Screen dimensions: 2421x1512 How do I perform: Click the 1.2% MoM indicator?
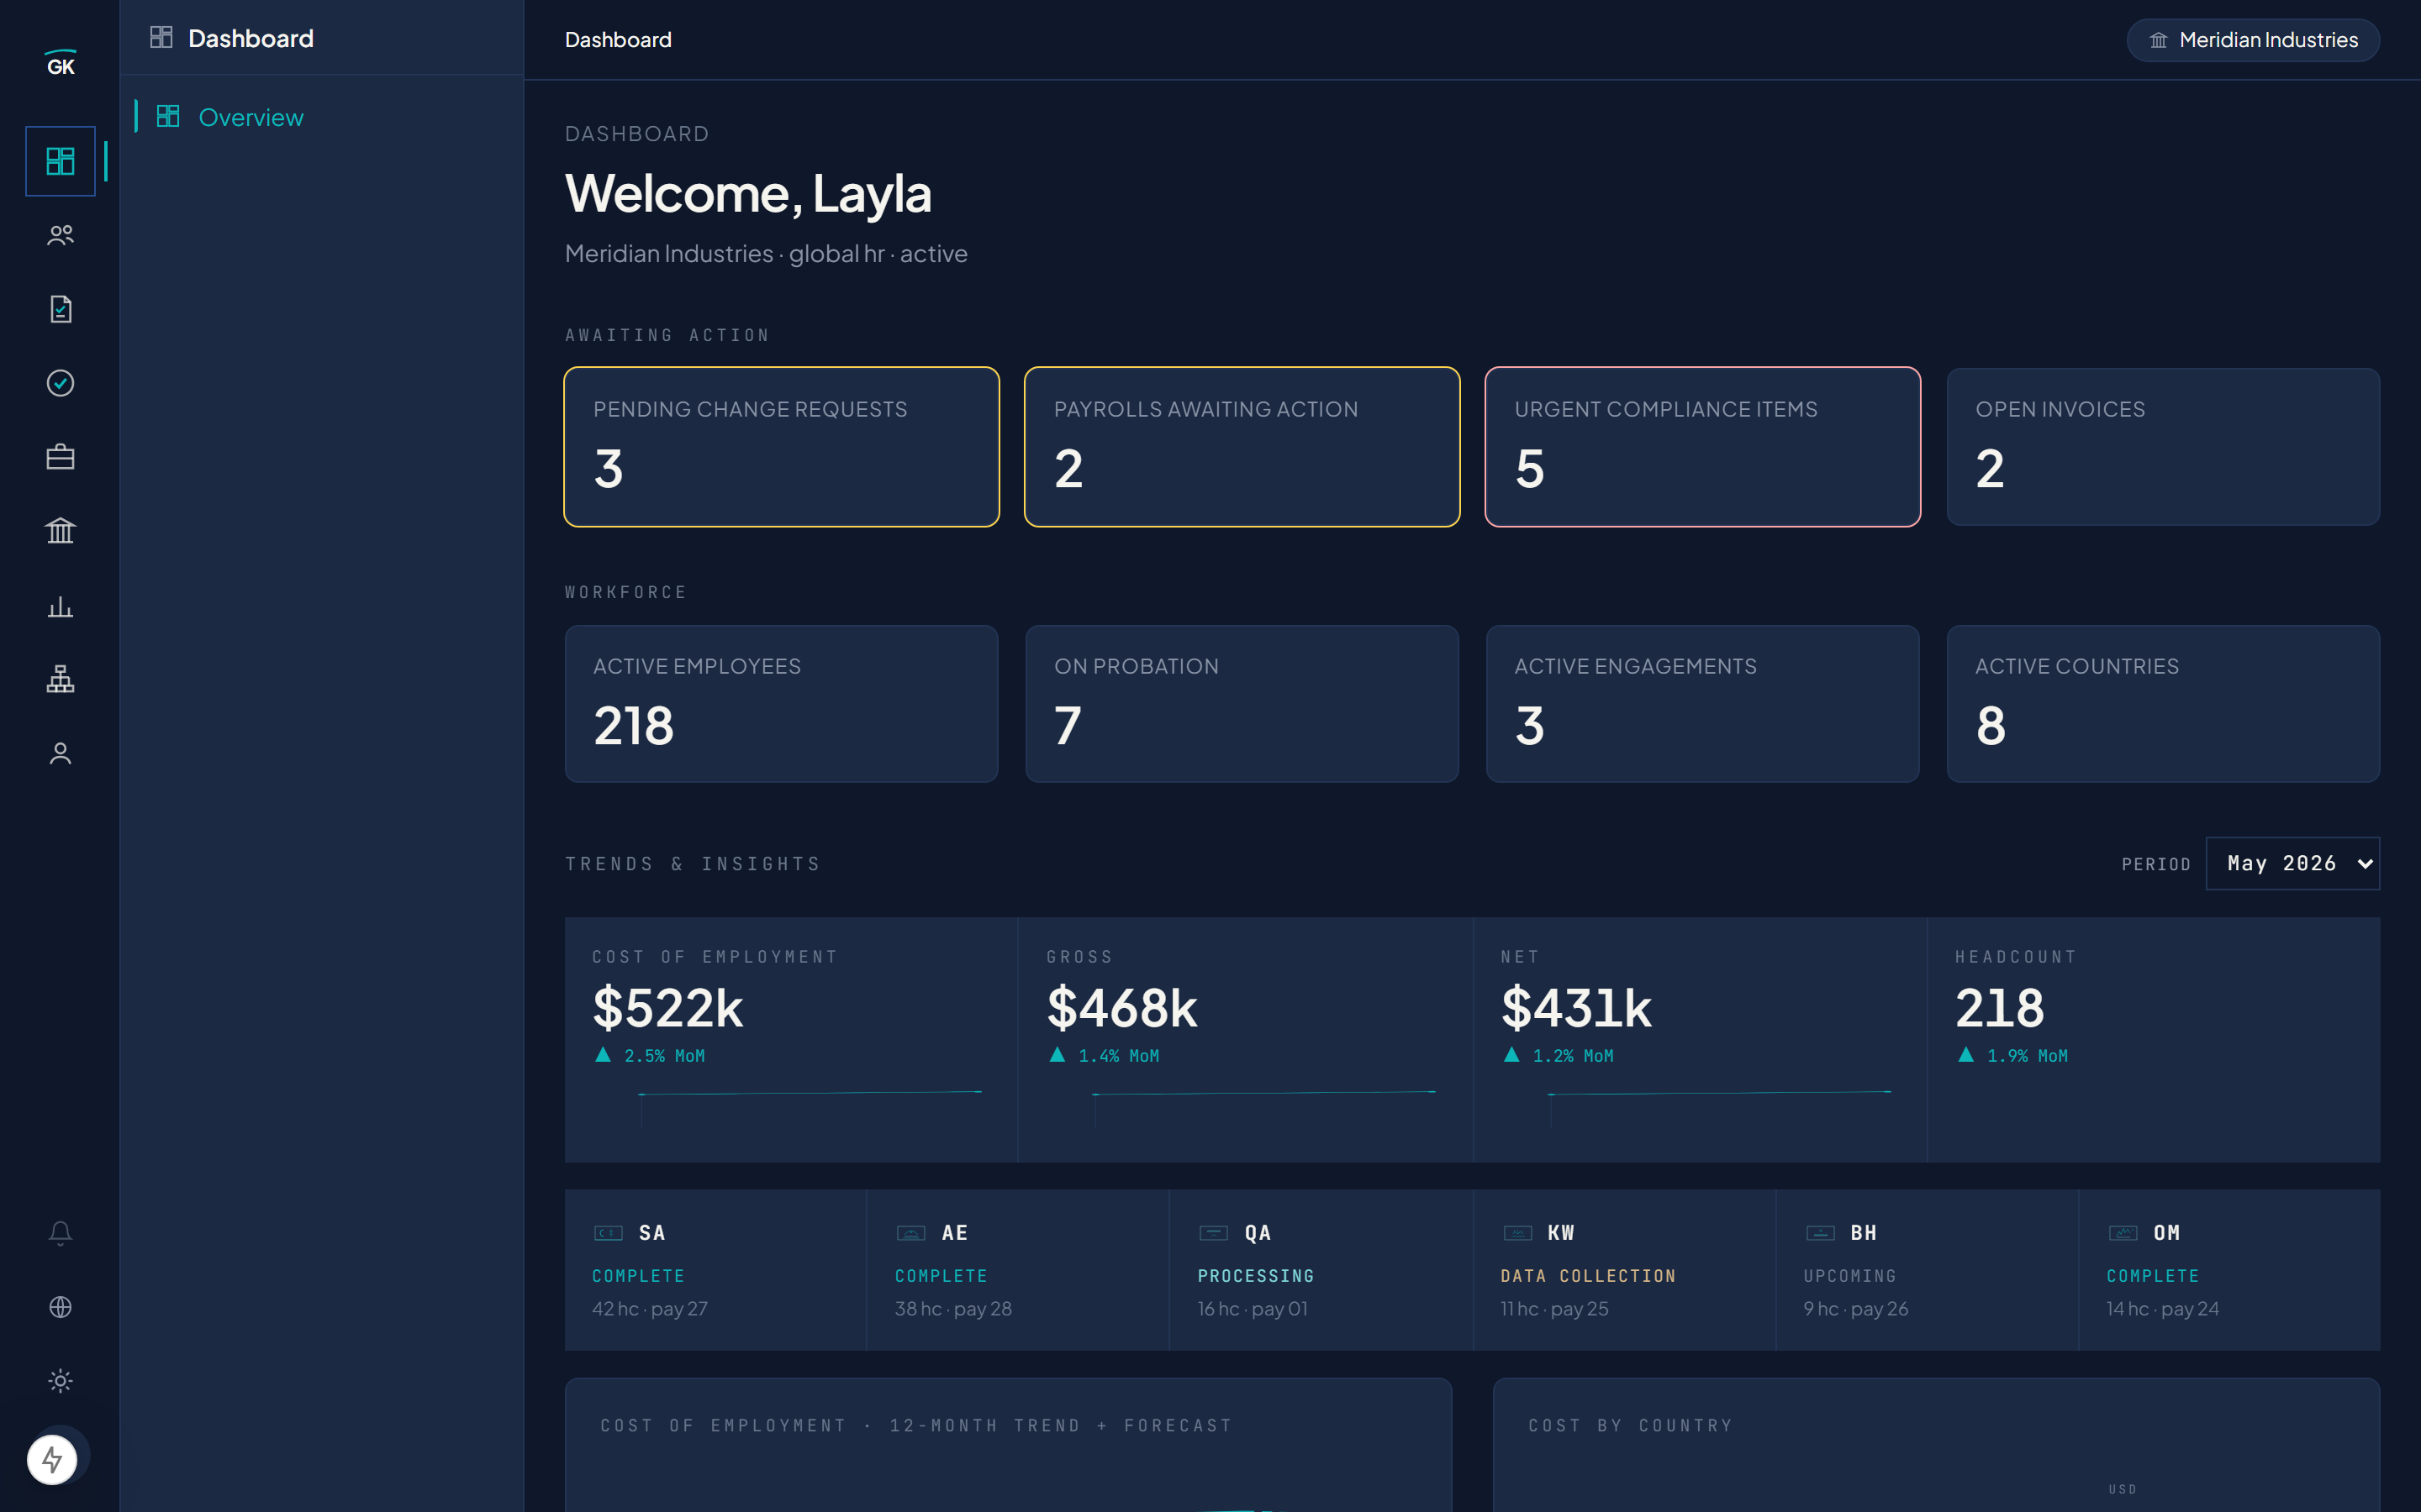coord(1559,1056)
